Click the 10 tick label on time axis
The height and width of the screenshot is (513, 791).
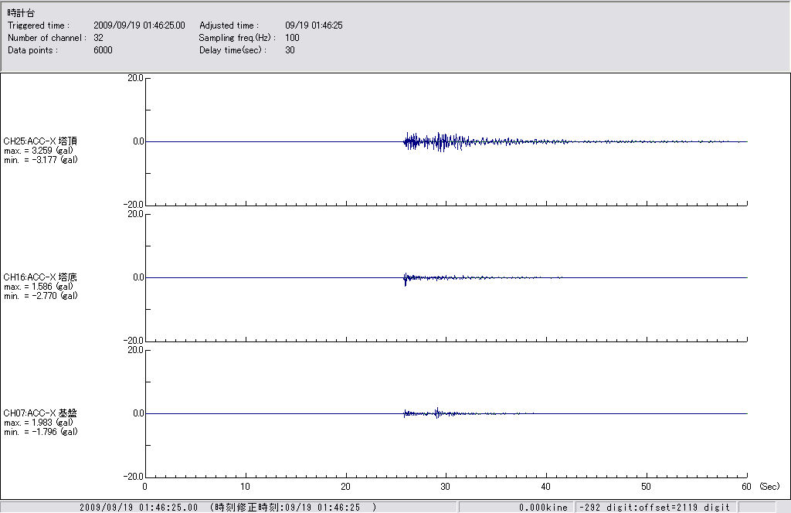[245, 487]
